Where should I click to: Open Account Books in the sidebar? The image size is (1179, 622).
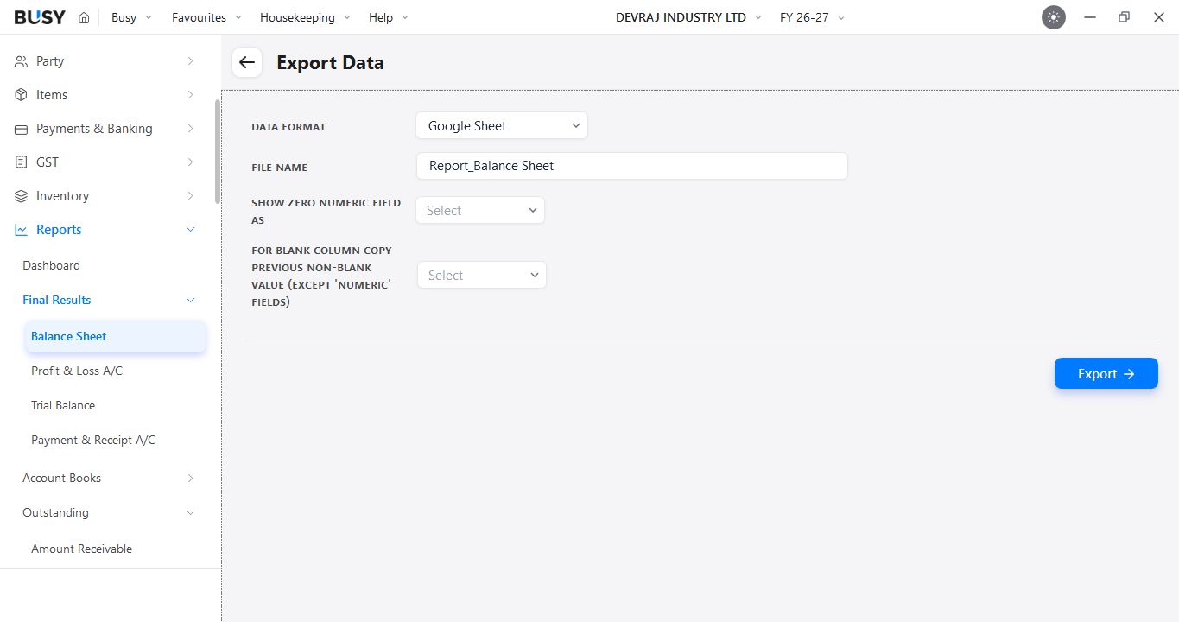click(61, 479)
